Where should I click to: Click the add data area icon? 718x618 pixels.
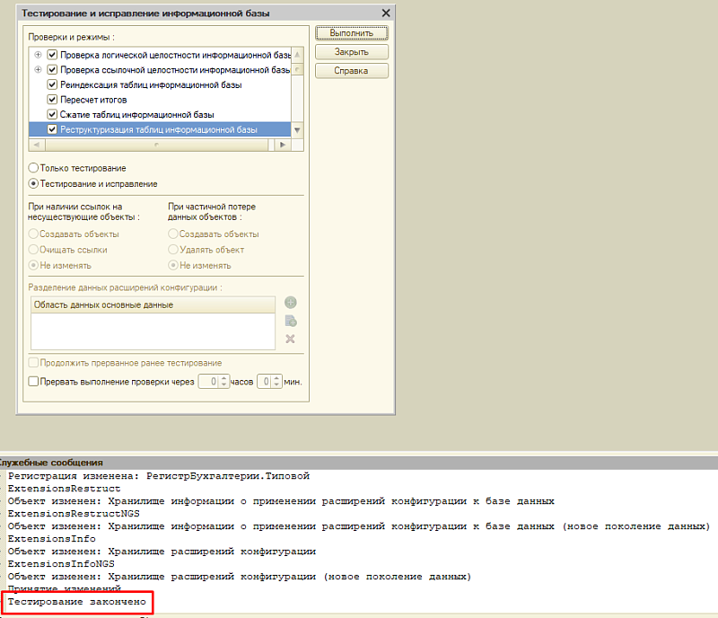(290, 303)
